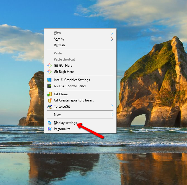Click the TortoiseGit turtle icon

pyautogui.click(x=49, y=107)
